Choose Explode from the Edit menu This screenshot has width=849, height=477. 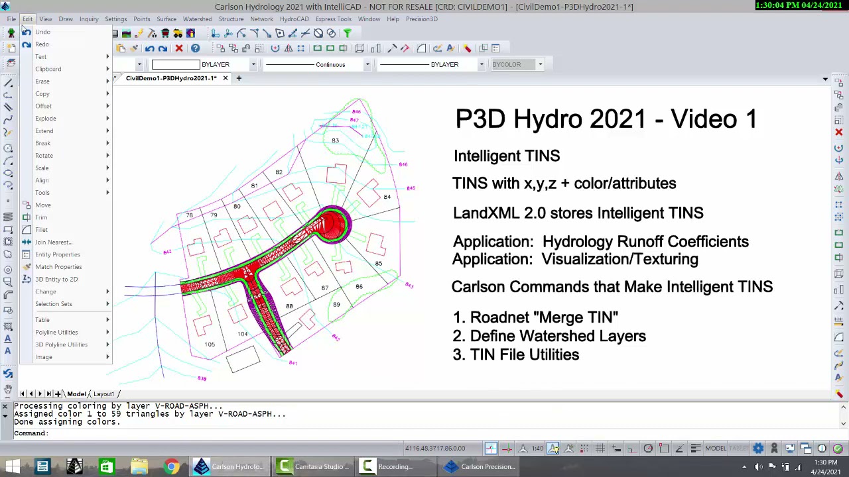pos(66,119)
